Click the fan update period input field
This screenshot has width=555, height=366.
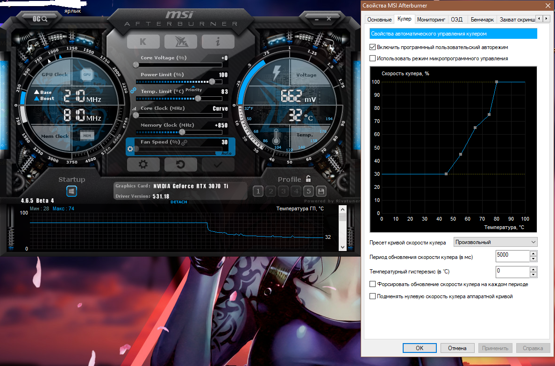pos(512,256)
